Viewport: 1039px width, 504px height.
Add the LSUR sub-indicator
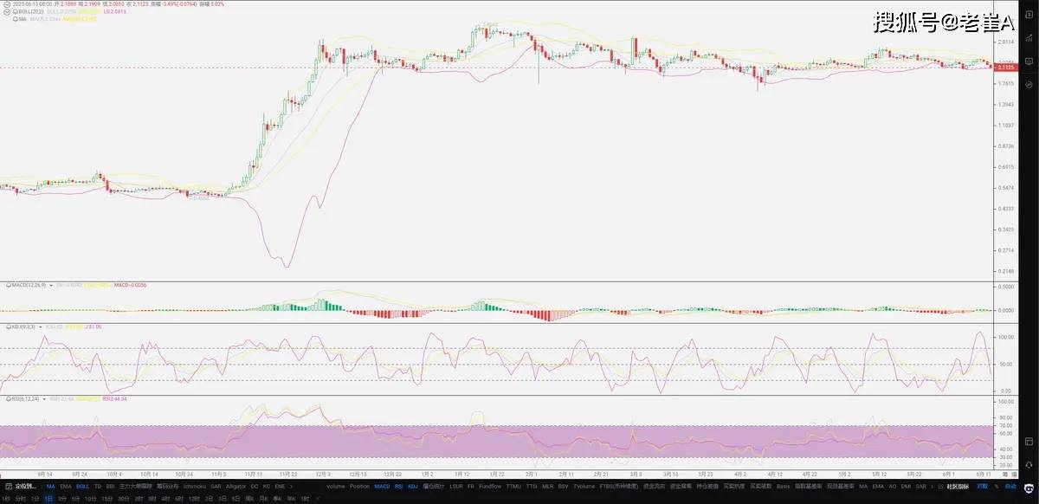click(458, 487)
